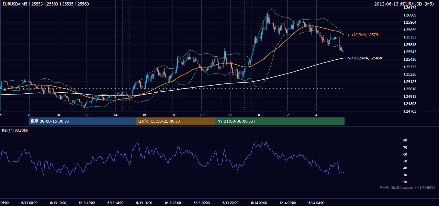439x206 pixels.
Task: Click price axis value 1.25543
Action: (409, 52)
